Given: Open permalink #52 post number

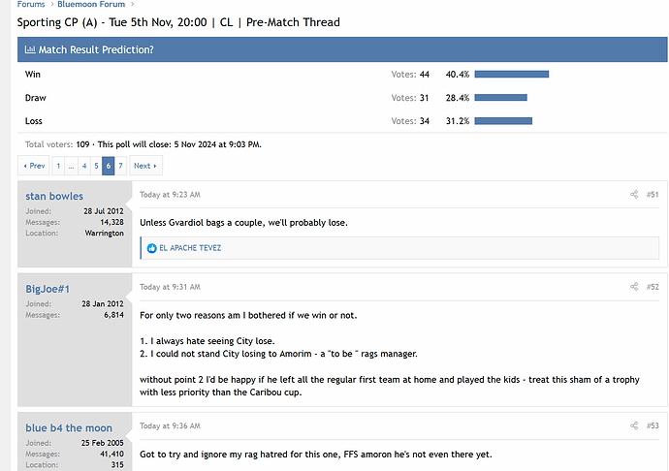Looking at the screenshot, I should (653, 287).
